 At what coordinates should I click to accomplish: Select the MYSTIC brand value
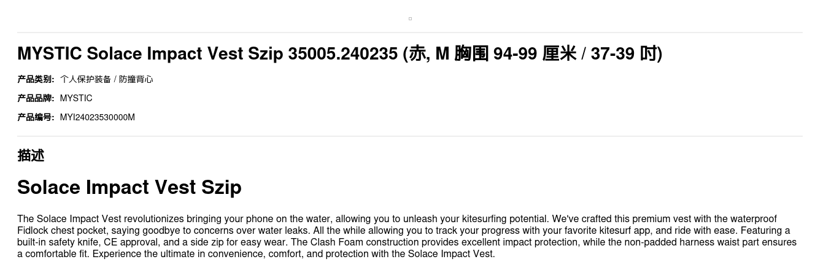click(76, 98)
